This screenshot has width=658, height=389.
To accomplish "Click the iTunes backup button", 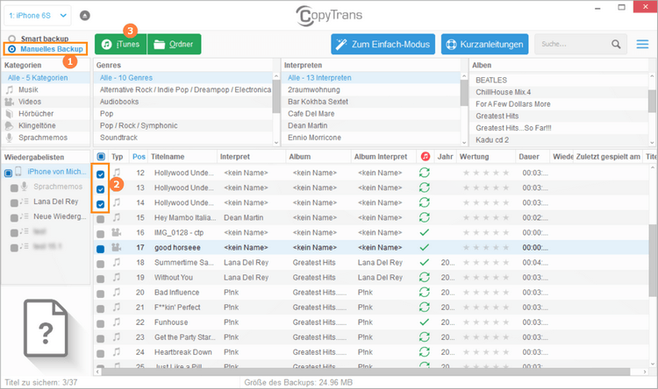I will tap(121, 44).
